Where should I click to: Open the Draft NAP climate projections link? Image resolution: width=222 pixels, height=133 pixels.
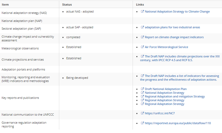(180, 58)
